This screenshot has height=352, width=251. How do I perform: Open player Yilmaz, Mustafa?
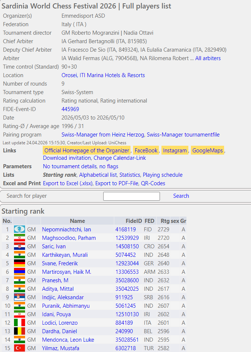[x=60, y=348]
